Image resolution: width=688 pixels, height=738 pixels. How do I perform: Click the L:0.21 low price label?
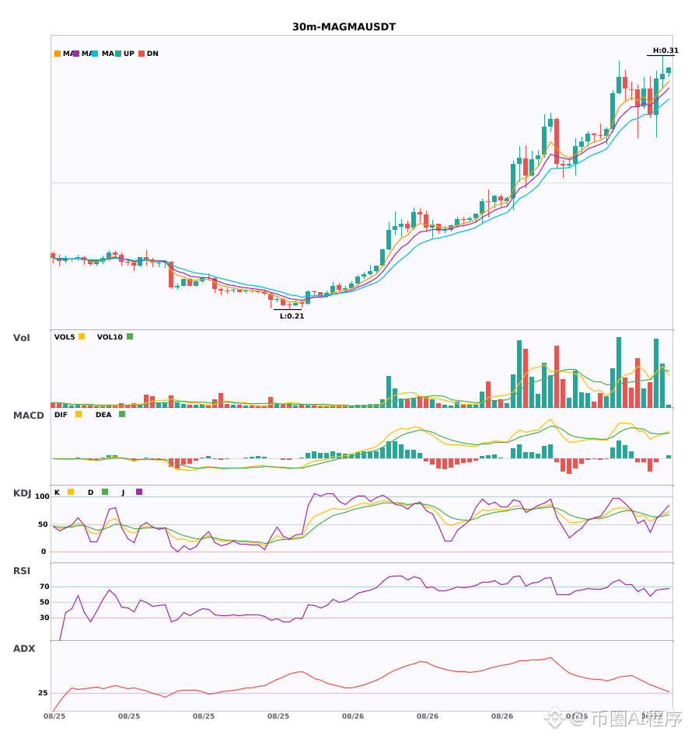click(292, 316)
